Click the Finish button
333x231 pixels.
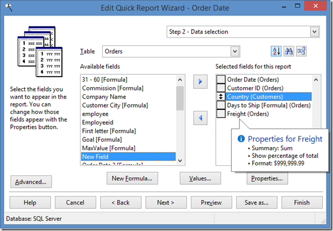click(x=302, y=202)
